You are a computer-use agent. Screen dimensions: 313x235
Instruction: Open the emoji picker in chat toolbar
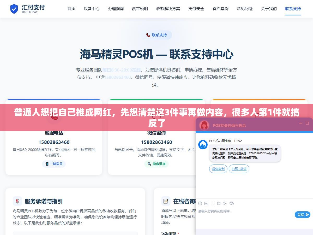(200, 203)
